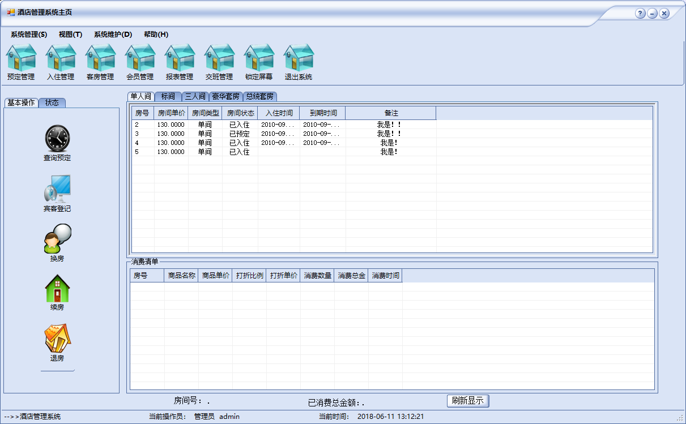
Task: Select the 标间 room tab
Action: (x=168, y=96)
